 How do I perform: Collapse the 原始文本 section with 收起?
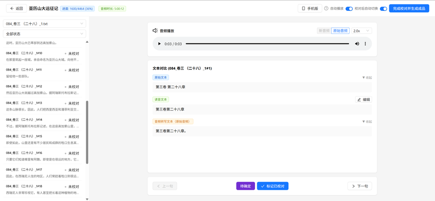[367, 77]
